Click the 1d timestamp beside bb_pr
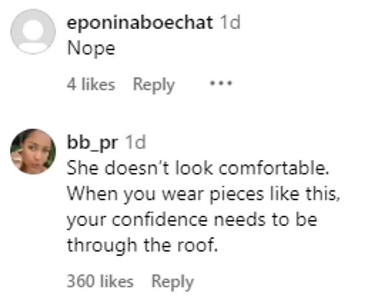This screenshot has width=389, height=297. click(x=136, y=143)
